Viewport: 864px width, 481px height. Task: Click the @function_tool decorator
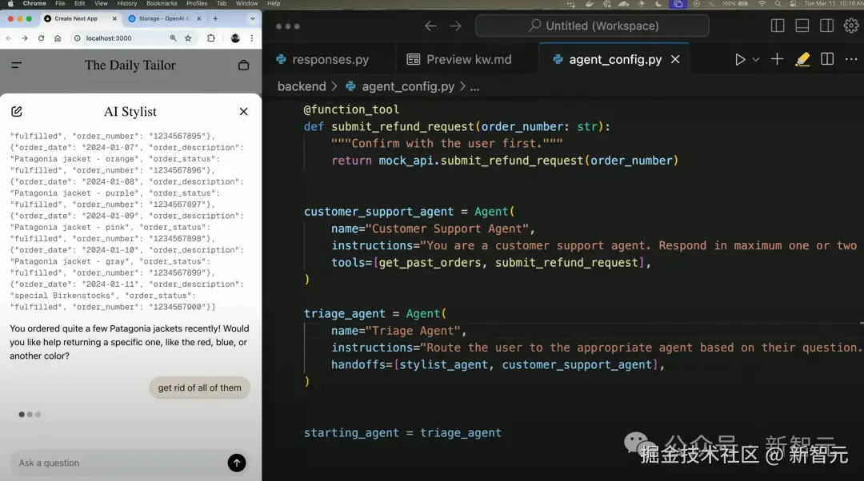coord(351,109)
